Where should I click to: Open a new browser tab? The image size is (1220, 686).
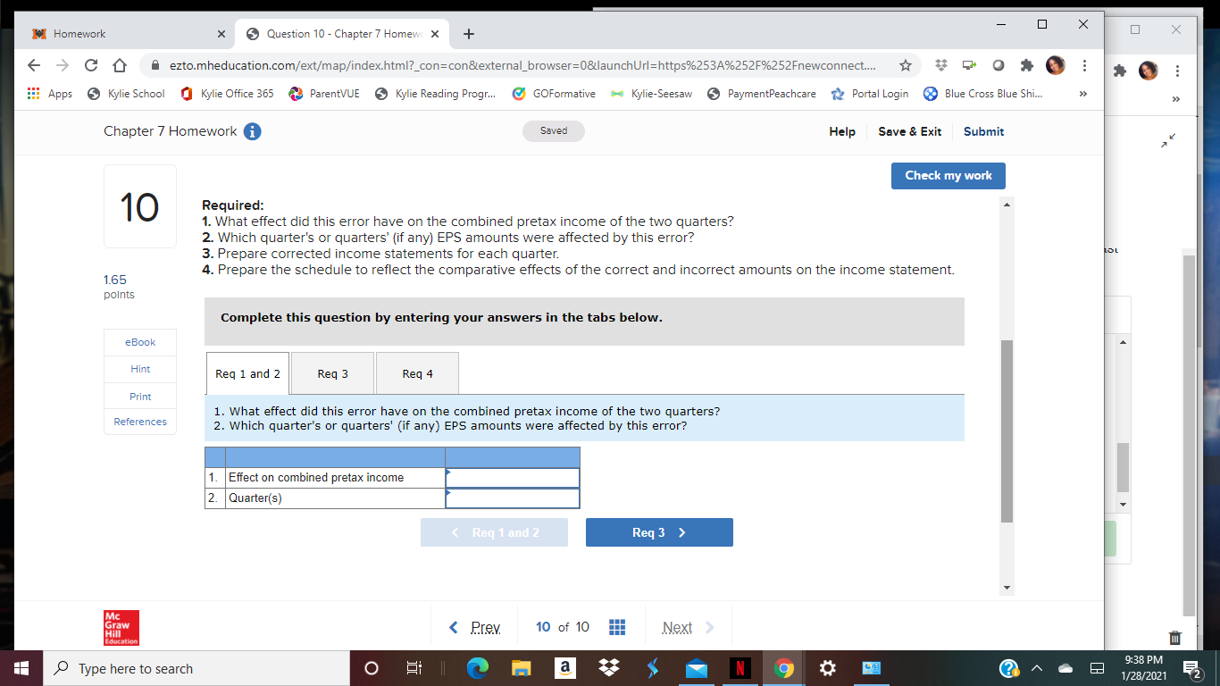469,34
